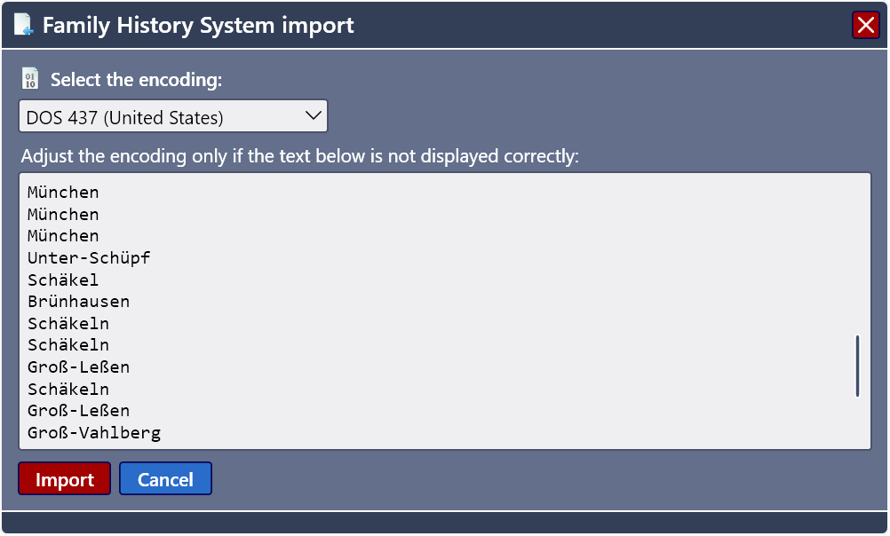Image resolution: width=890 pixels, height=536 pixels.
Task: Click inside the encoding preview text area
Action: [x=444, y=311]
